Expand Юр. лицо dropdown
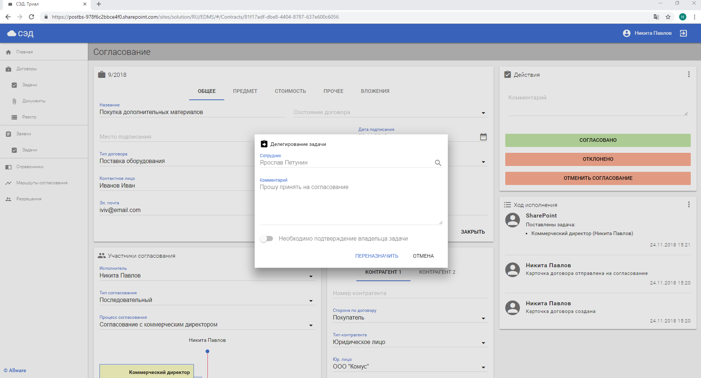Image resolution: width=701 pixels, height=378 pixels. [483, 367]
